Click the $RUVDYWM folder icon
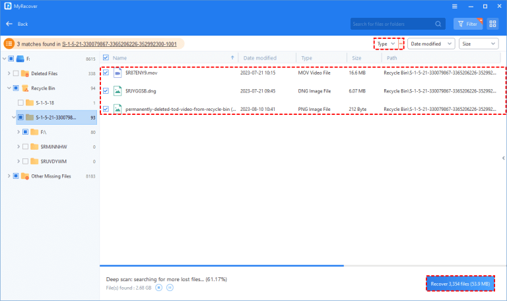This screenshot has width=507, height=301. click(x=34, y=161)
